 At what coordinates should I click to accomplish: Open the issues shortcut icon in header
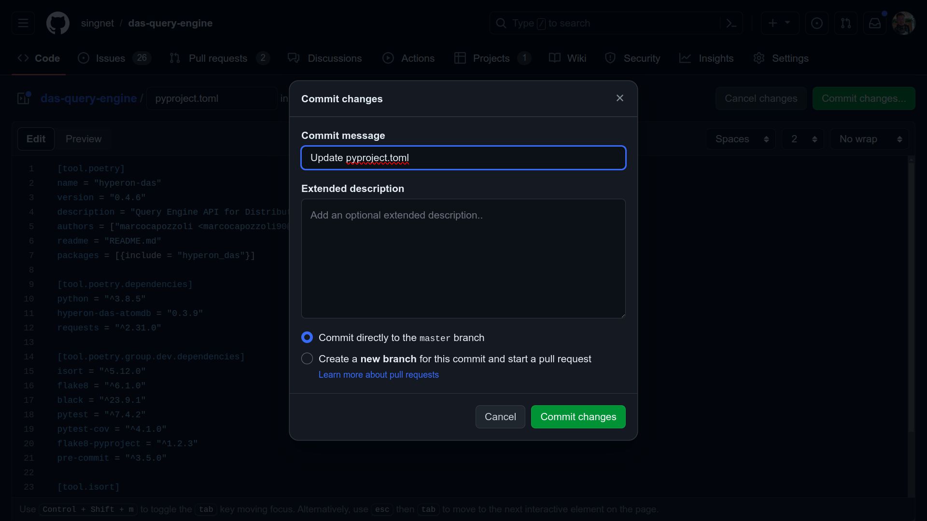point(817,23)
